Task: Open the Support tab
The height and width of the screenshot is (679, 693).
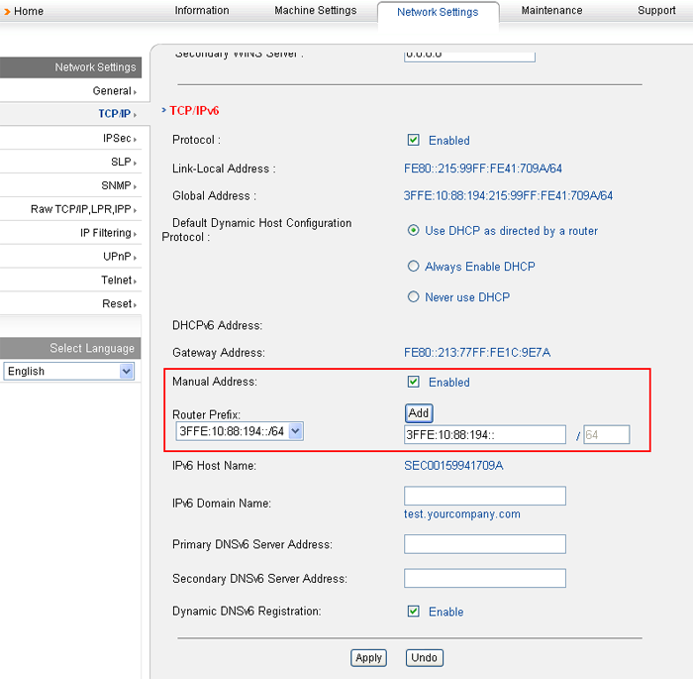Action: click(x=656, y=11)
